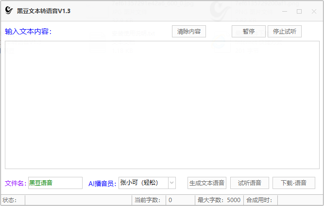Click the 文件名 field containing 黑豆语音
This screenshot has height=206, width=324.
pyautogui.click(x=55, y=183)
